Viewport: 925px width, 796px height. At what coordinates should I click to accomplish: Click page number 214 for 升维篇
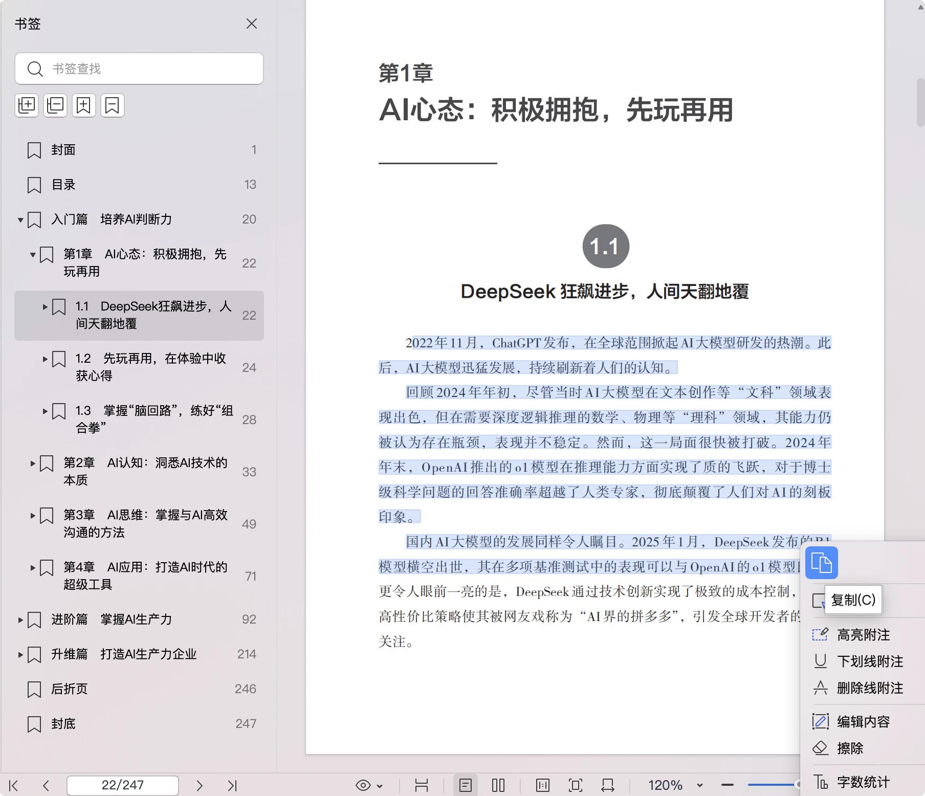click(x=247, y=654)
